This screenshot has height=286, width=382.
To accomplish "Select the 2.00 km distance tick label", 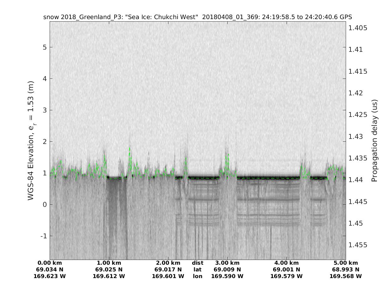I will [168, 263].
